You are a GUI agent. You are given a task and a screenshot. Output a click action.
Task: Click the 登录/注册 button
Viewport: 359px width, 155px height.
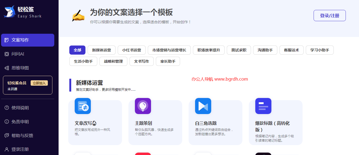[x=329, y=16]
